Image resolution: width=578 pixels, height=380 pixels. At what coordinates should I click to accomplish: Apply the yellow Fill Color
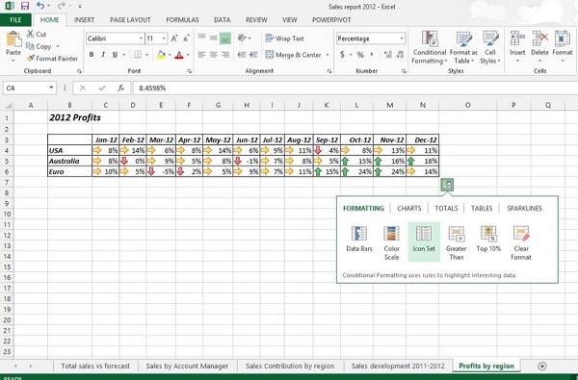(x=161, y=55)
